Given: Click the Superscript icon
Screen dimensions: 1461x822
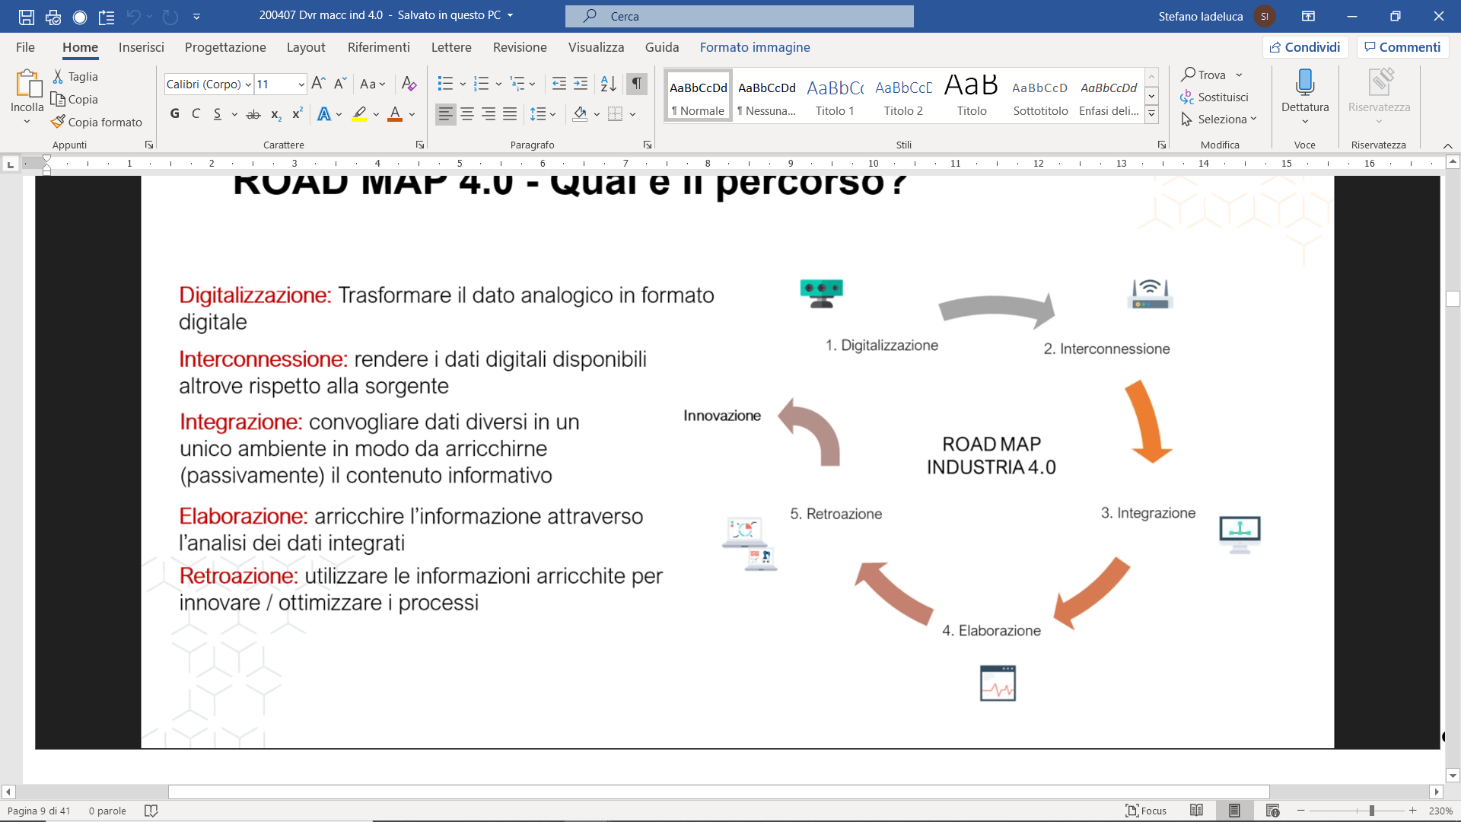Looking at the screenshot, I should pos(298,114).
